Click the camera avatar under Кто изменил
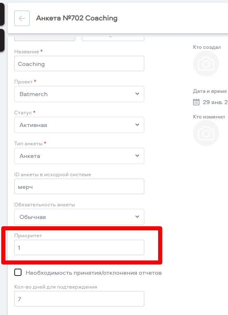Viewport: 228px width, 315px height. pyautogui.click(x=206, y=133)
